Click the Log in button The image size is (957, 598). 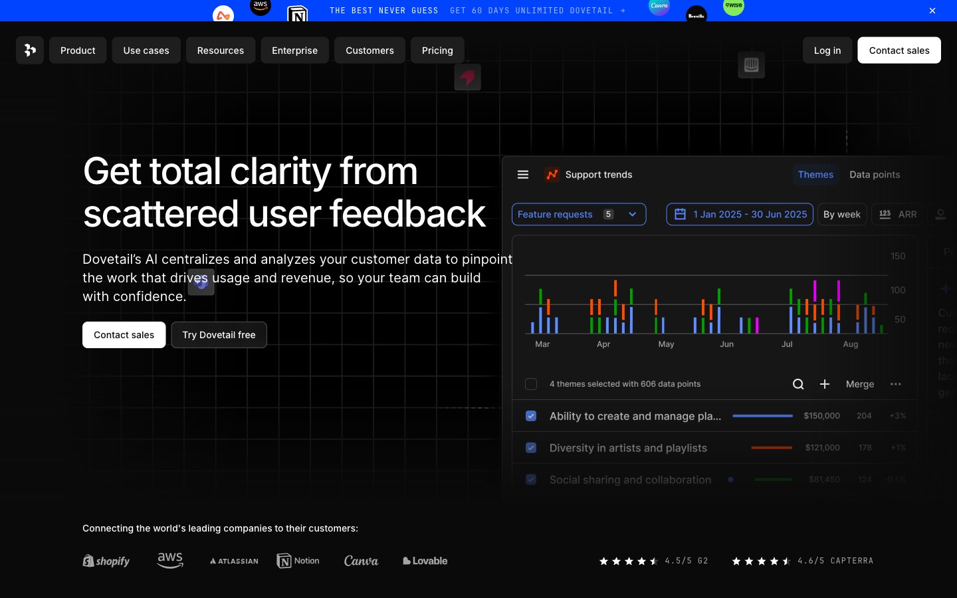click(827, 50)
